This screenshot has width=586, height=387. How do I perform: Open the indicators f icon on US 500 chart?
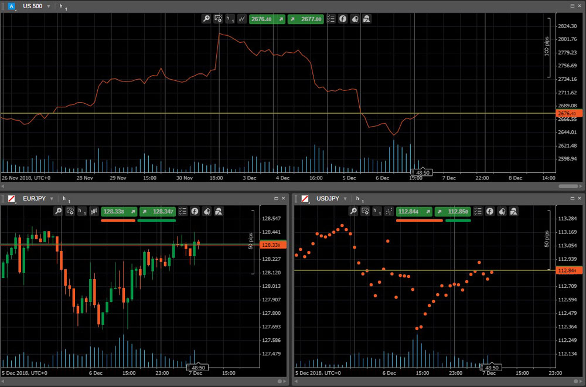point(343,19)
